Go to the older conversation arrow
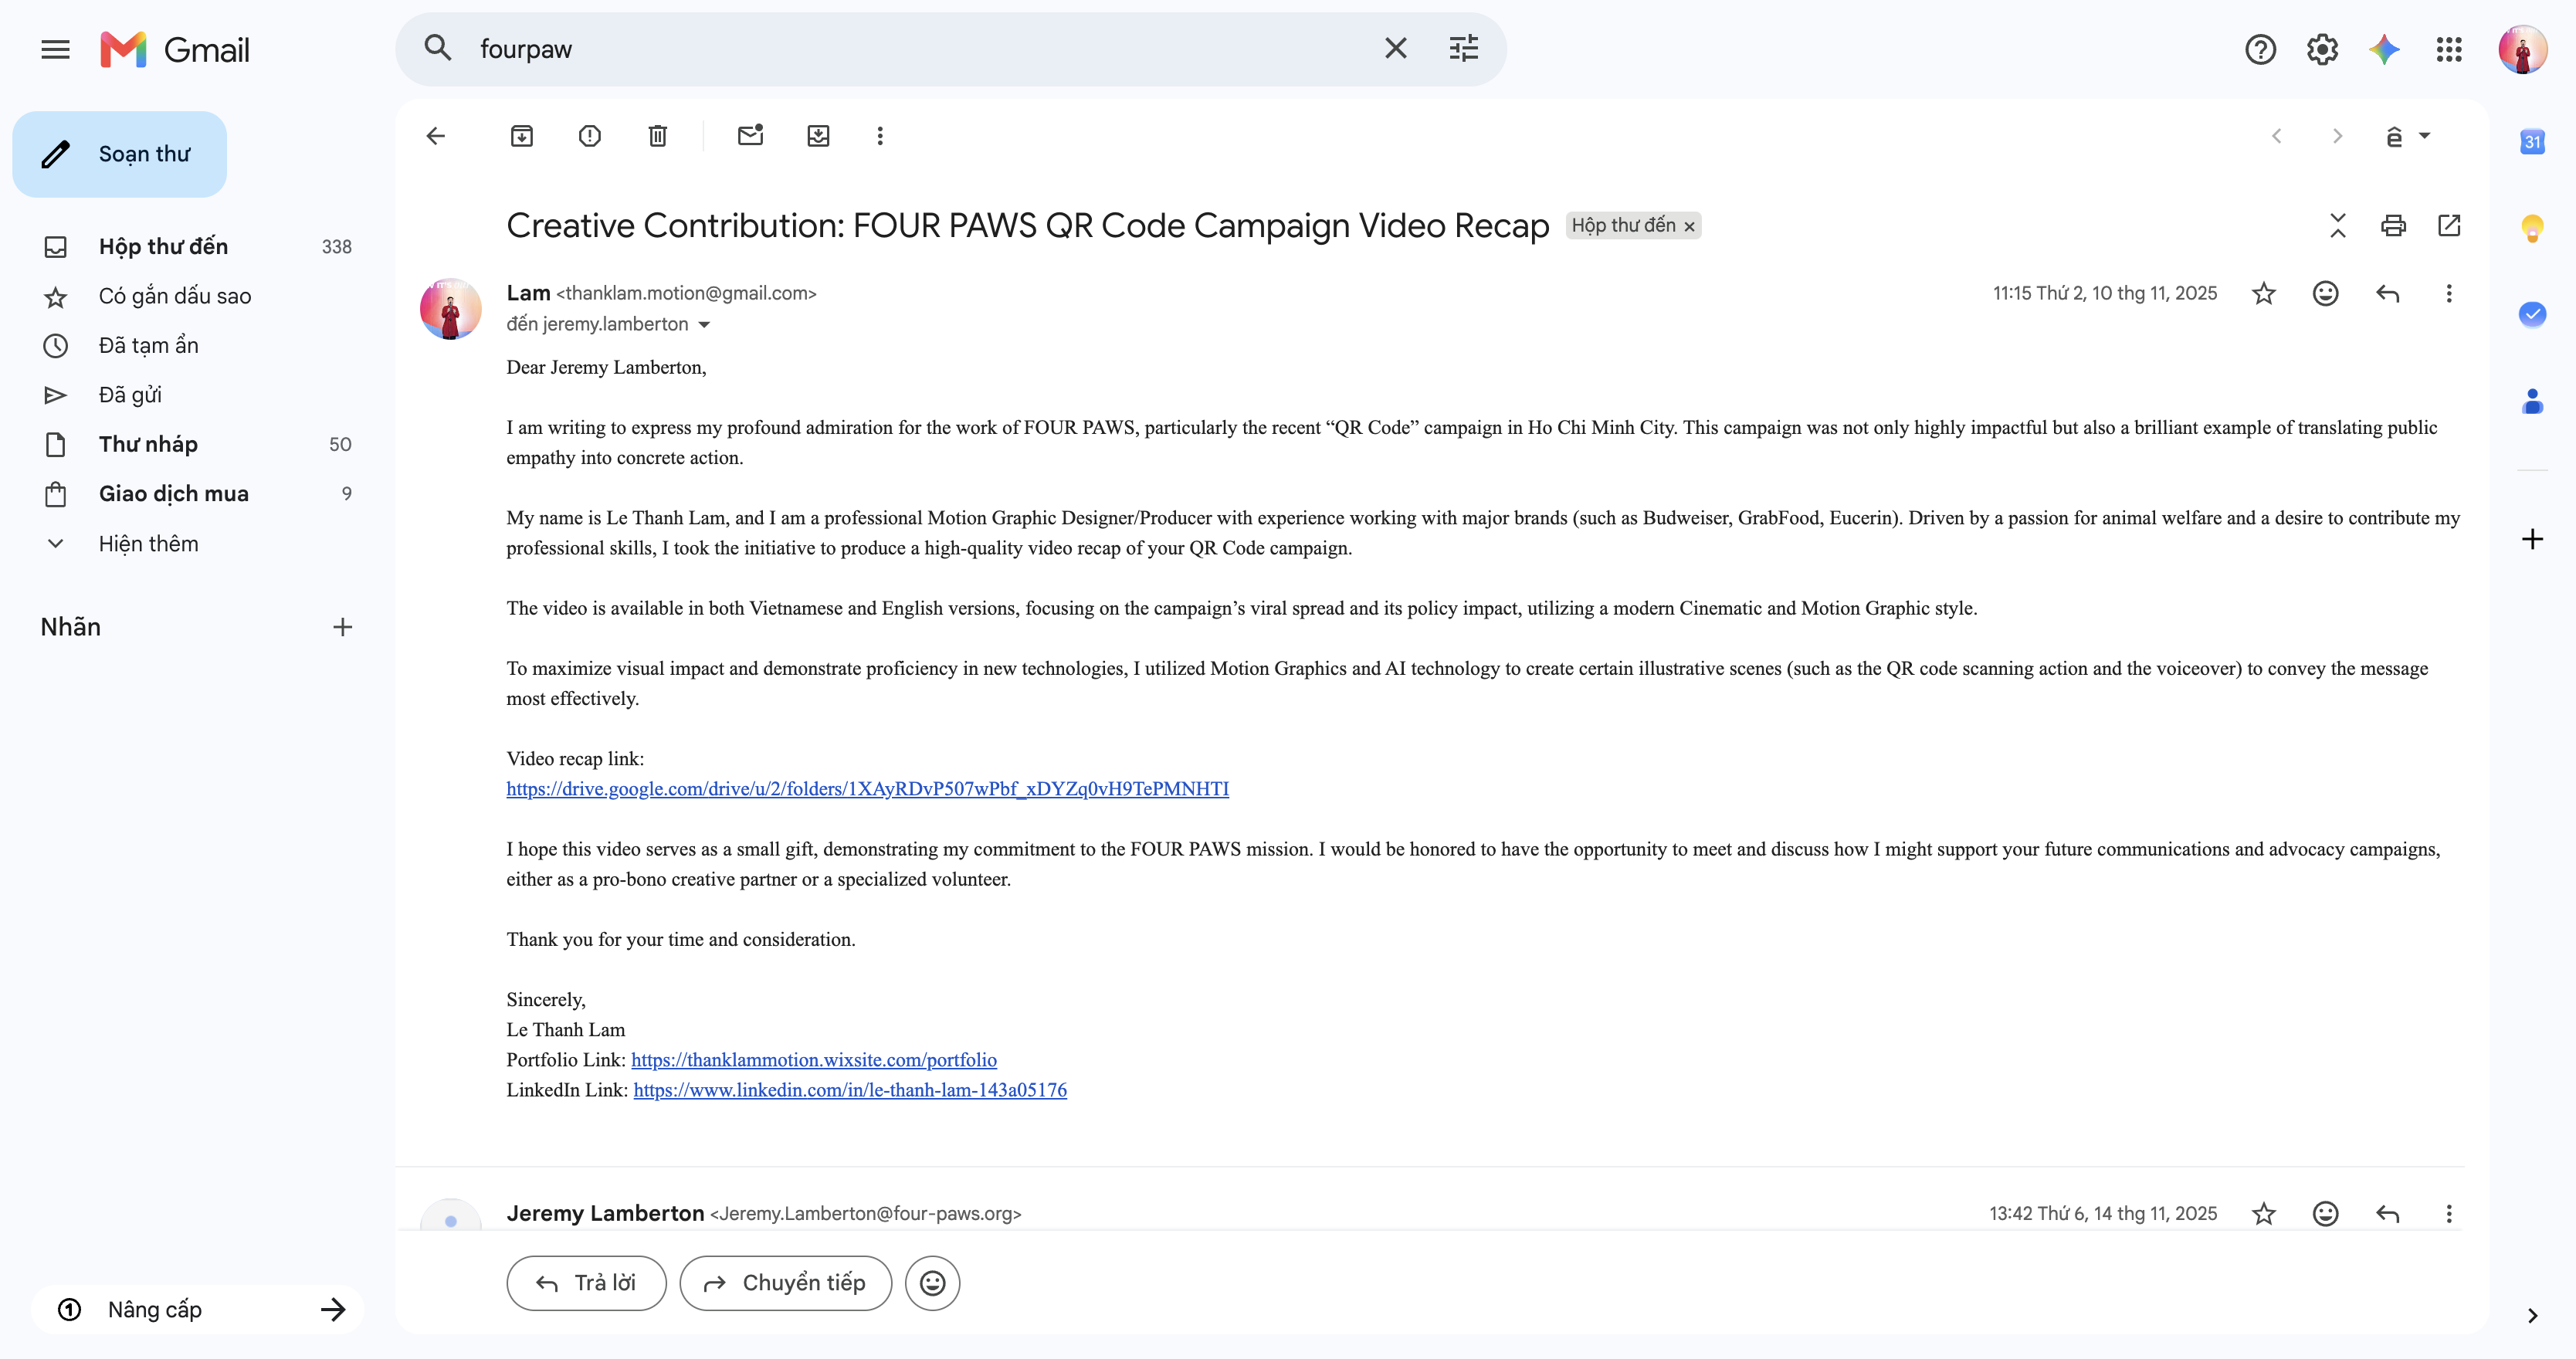This screenshot has width=2576, height=1359. (x=2337, y=136)
